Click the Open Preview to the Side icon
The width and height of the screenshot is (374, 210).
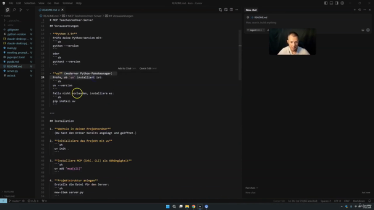[226, 10]
